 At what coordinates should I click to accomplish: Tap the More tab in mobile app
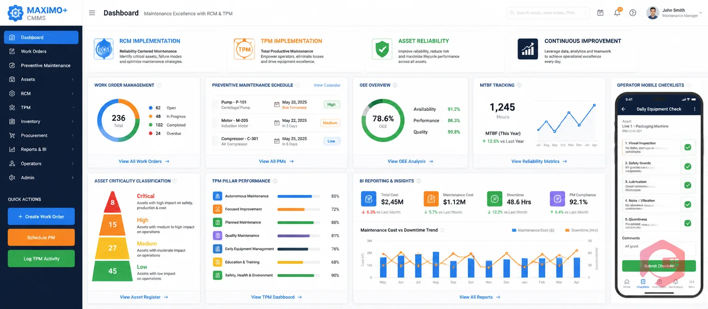691,283
